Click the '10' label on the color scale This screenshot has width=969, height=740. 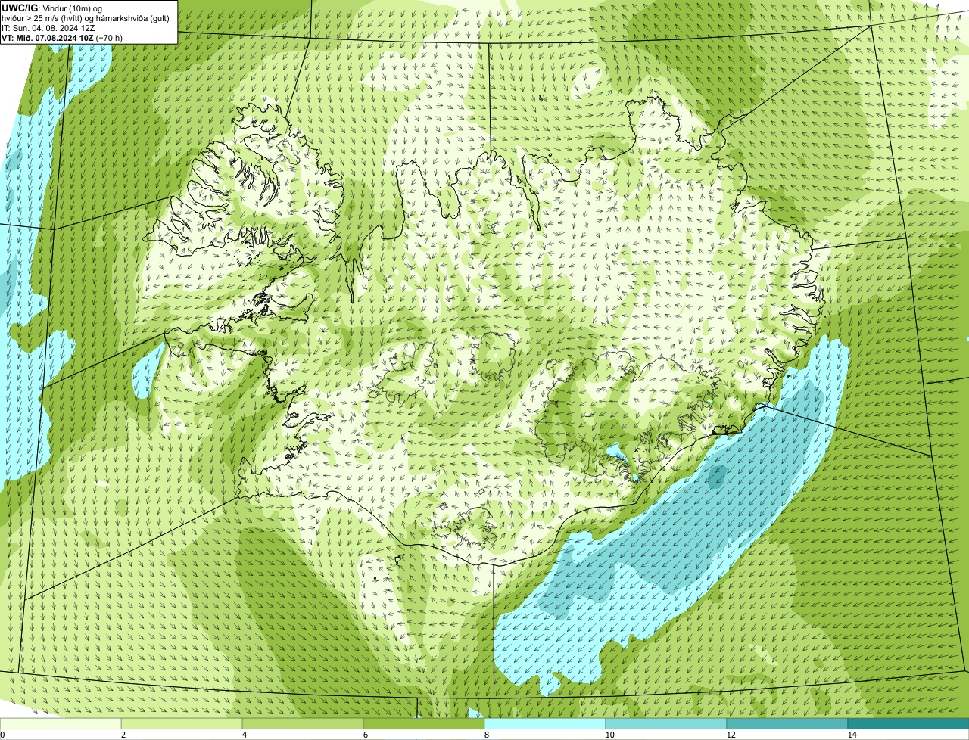tap(609, 735)
